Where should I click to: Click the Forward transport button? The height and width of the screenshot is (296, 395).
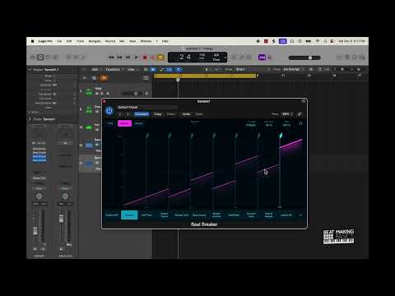click(119, 58)
